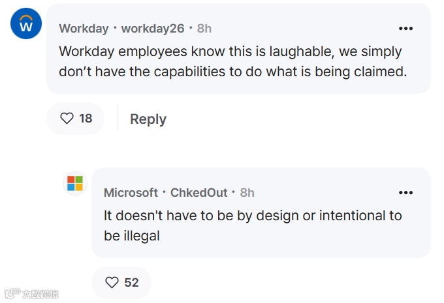Screen dimensions: 444x303
Task: Click the heart icon under workday26's comment
Action: pos(67,119)
